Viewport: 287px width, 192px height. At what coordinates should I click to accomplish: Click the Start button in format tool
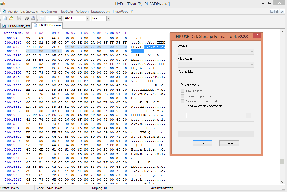click(x=203, y=143)
